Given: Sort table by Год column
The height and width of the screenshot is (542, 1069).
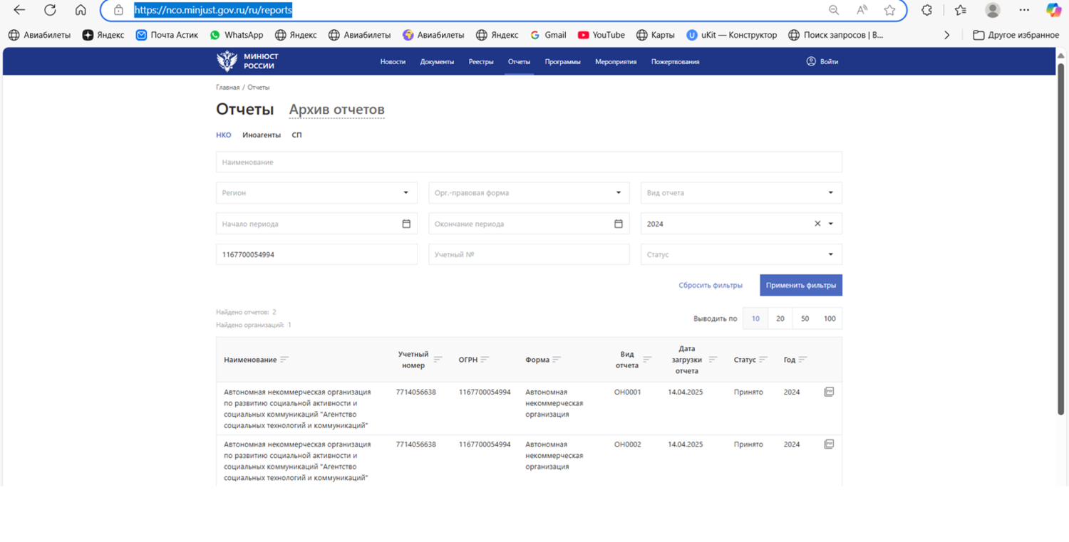Looking at the screenshot, I should [x=802, y=360].
